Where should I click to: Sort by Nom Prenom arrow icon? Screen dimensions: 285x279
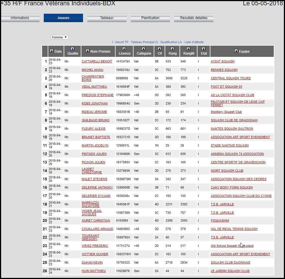point(88,51)
